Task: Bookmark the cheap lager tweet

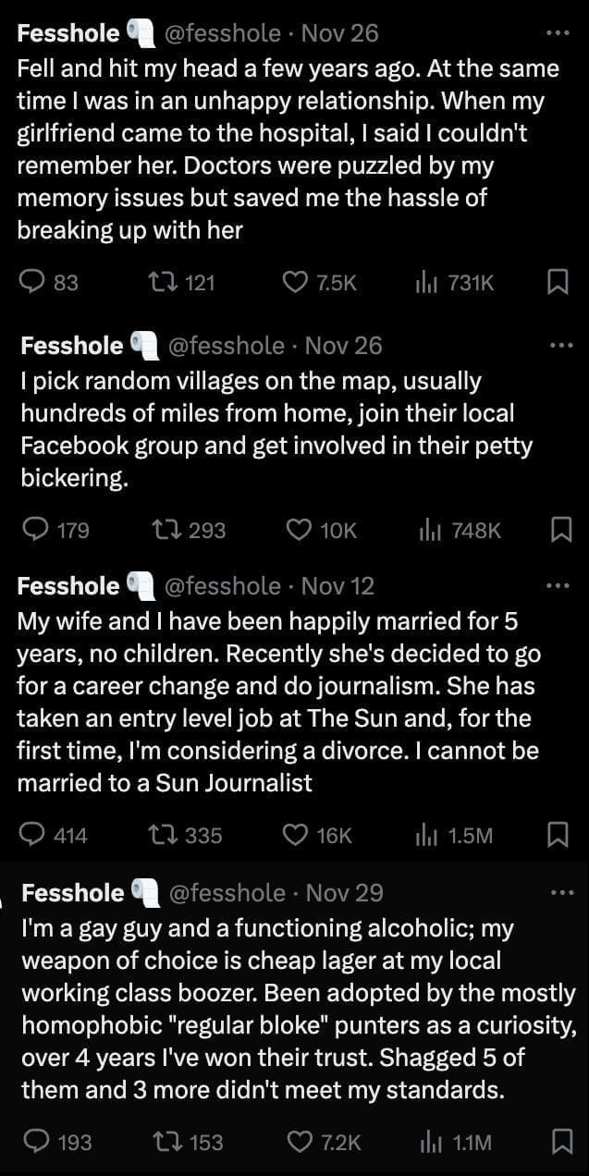Action: coord(560,1143)
